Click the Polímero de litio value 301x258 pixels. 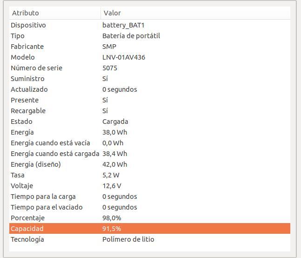point(128,239)
